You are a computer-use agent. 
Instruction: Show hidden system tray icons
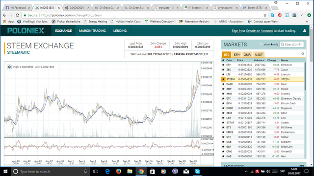(246, 172)
